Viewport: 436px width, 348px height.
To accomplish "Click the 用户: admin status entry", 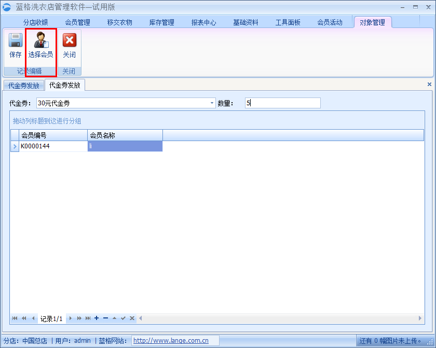I will coord(73,341).
